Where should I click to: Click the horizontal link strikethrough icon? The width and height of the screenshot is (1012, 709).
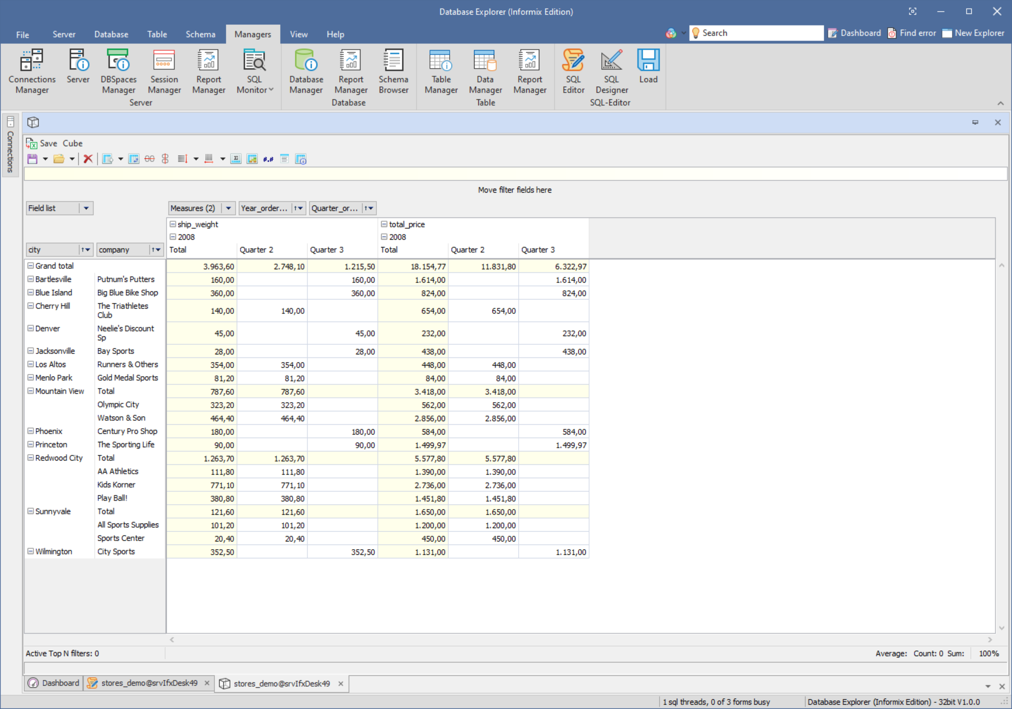point(149,159)
